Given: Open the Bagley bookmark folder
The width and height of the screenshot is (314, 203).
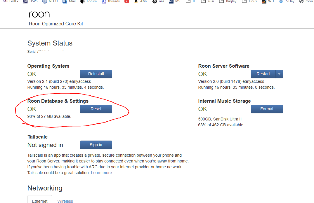Looking at the screenshot, I should (x=228, y=1).
